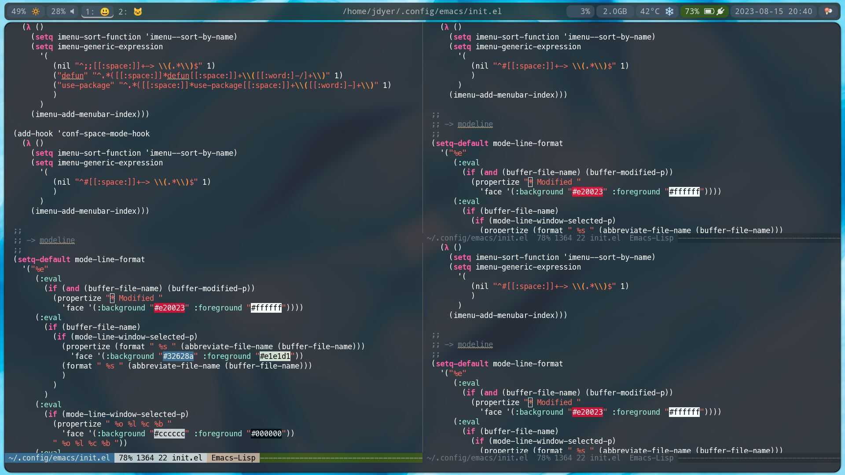
Task: Click the temperature snowflake icon
Action: (669, 11)
